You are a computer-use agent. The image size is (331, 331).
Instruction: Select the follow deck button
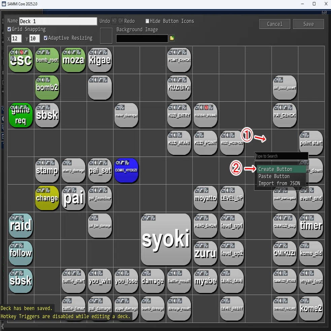click(x=21, y=253)
